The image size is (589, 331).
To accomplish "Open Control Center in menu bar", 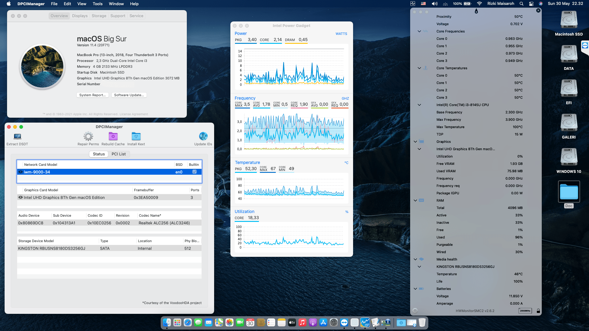I will point(531,4).
